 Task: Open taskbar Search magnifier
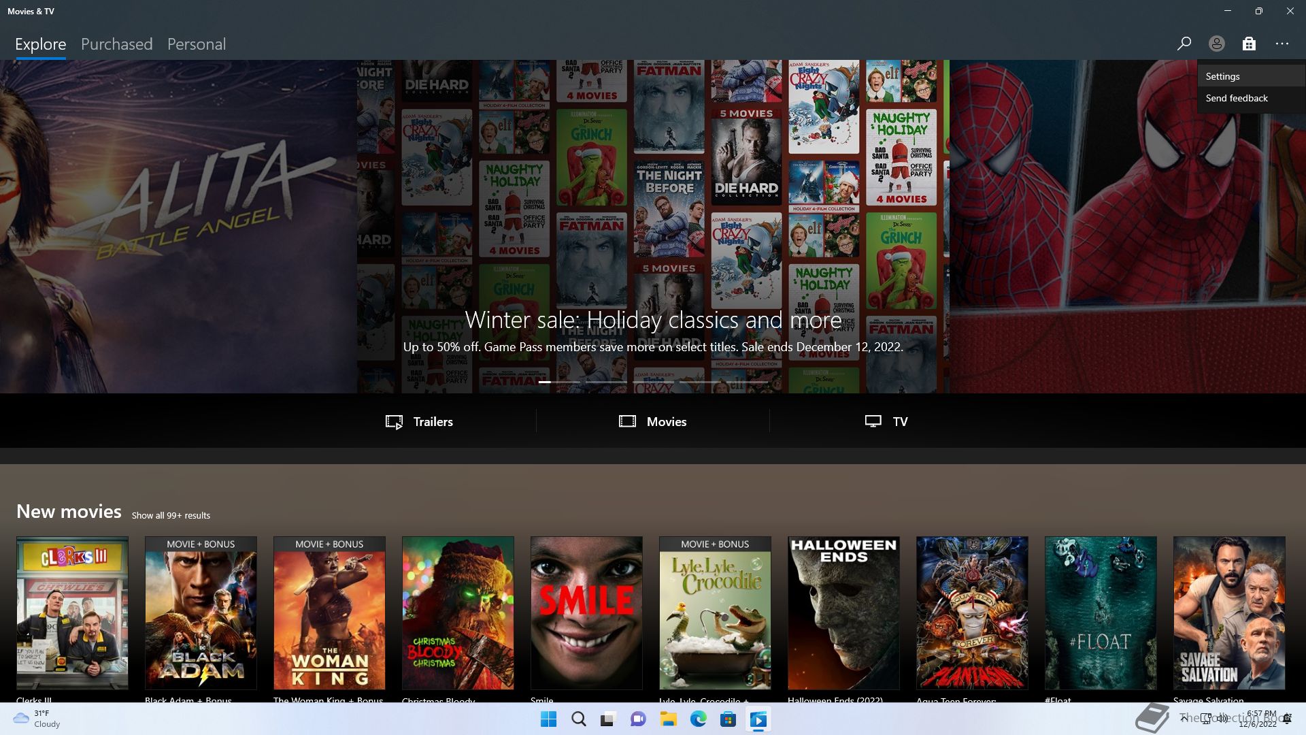point(578,719)
